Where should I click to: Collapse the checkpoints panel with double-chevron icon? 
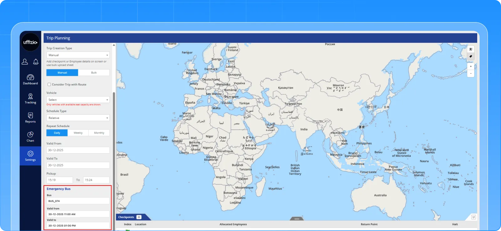pos(473,217)
